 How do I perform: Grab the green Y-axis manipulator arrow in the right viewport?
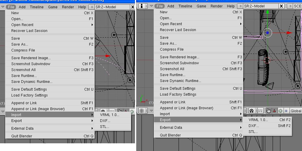[x=268, y=12]
